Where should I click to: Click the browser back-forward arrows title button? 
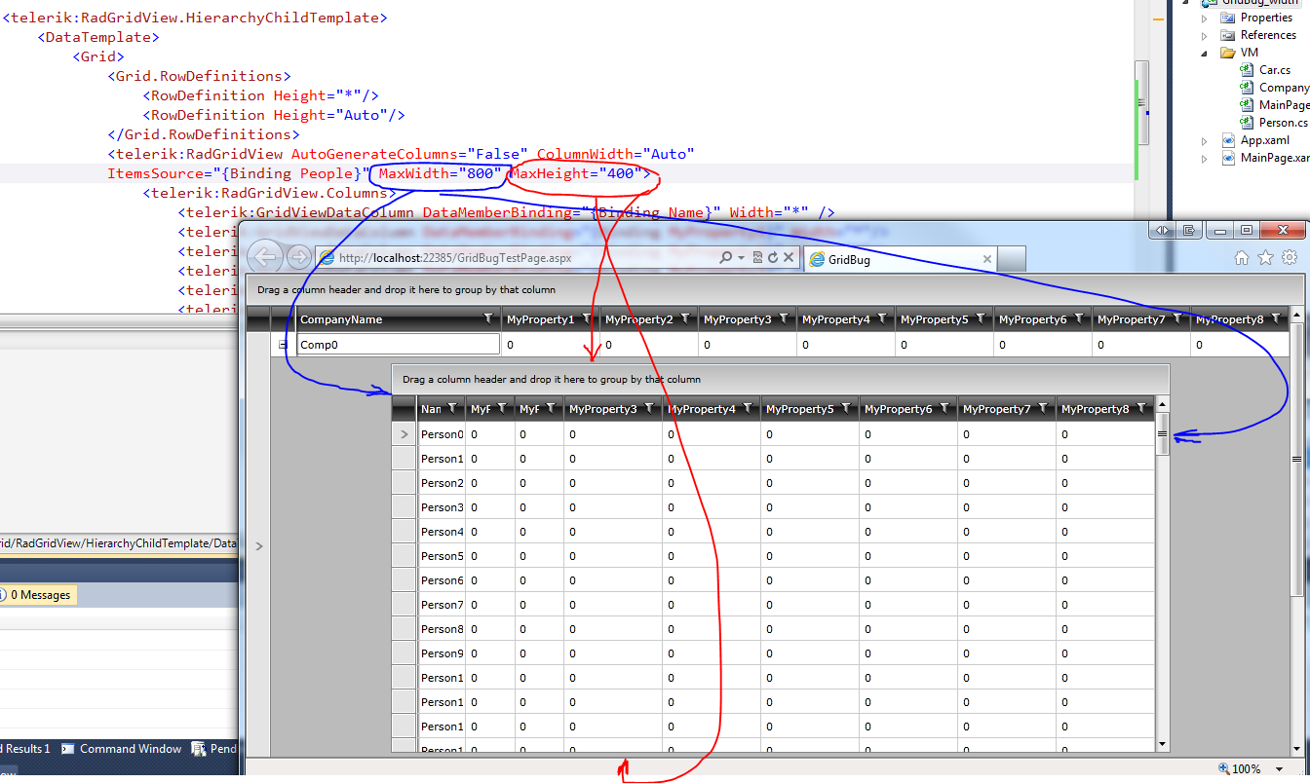[1163, 231]
